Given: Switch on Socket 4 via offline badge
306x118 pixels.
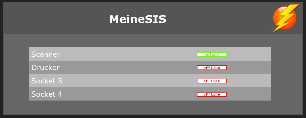Looking at the screenshot, I should (212, 94).
